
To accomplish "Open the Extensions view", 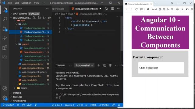I will coord(5,48).
